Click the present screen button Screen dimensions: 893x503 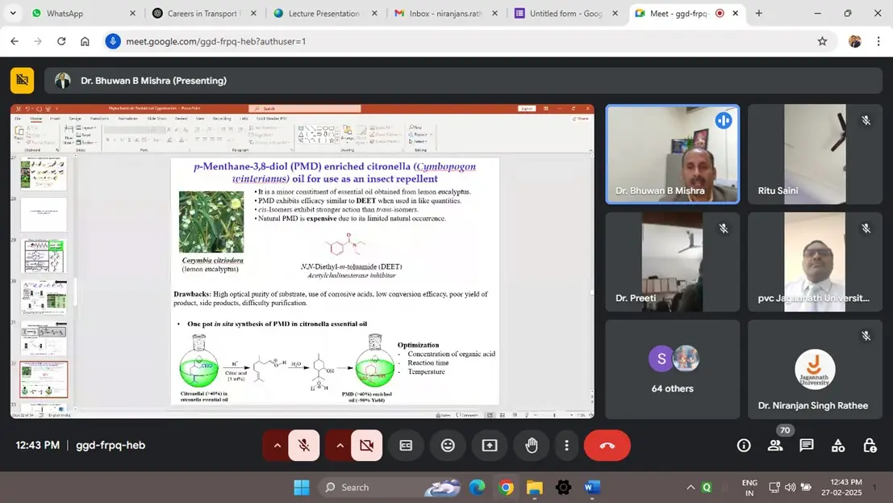pyautogui.click(x=490, y=446)
